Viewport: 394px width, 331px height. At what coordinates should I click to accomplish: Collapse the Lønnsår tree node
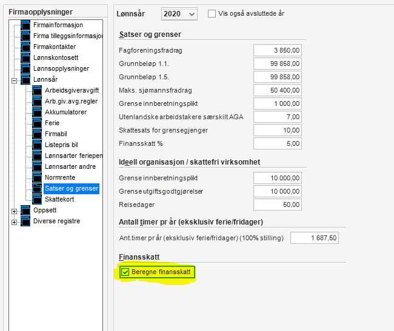15,80
